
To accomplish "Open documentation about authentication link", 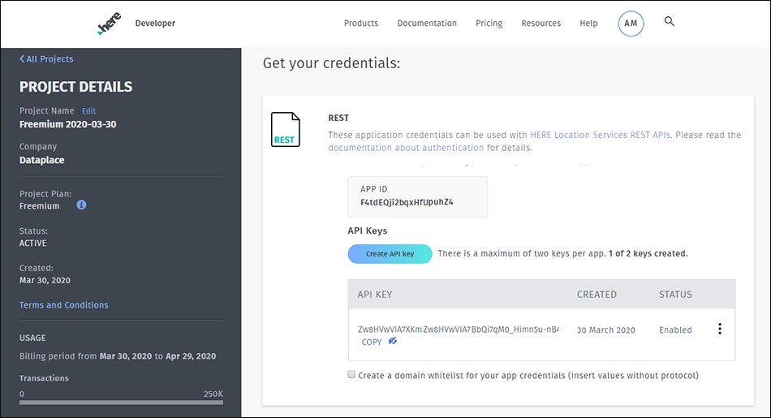I will pyautogui.click(x=406, y=148).
